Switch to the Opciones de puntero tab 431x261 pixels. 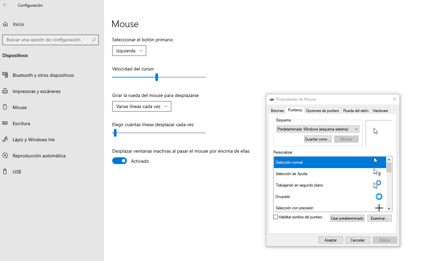[322, 111]
